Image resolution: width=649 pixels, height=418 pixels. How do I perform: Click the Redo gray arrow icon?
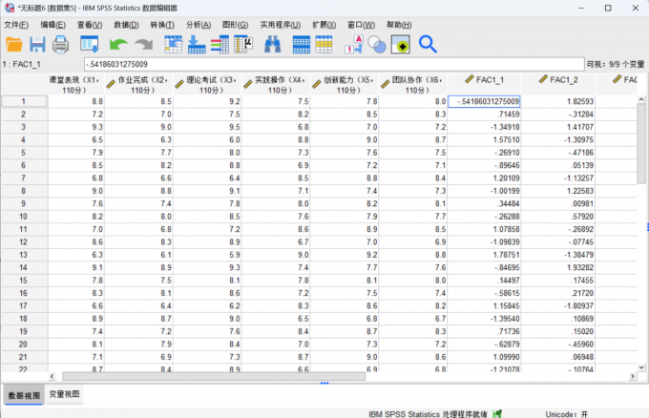(143, 44)
